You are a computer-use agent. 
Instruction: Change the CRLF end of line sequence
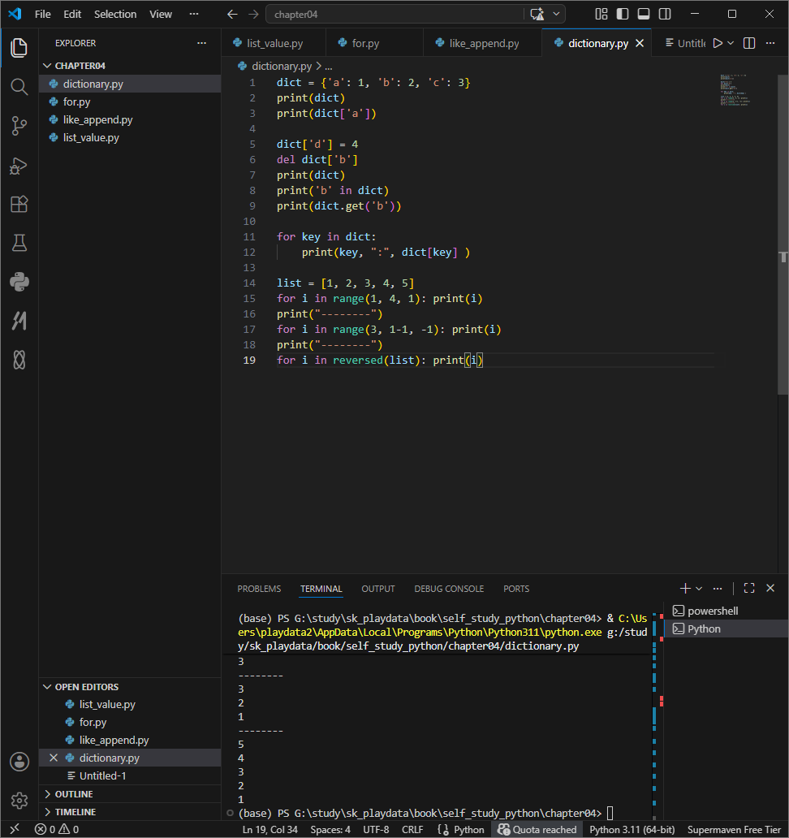pos(412,829)
